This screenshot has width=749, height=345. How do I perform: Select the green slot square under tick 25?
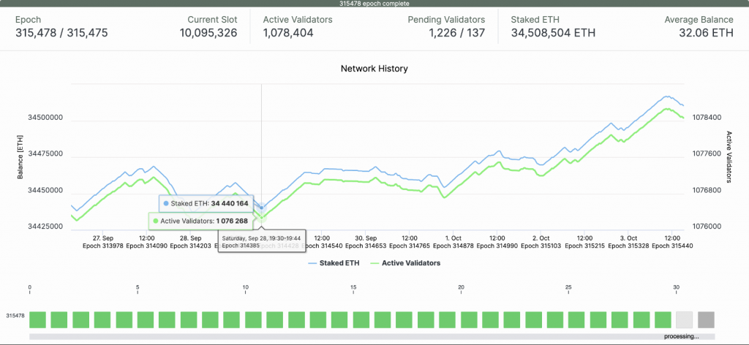click(577, 319)
